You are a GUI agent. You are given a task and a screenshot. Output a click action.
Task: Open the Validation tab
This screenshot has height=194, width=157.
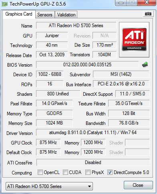66,15
